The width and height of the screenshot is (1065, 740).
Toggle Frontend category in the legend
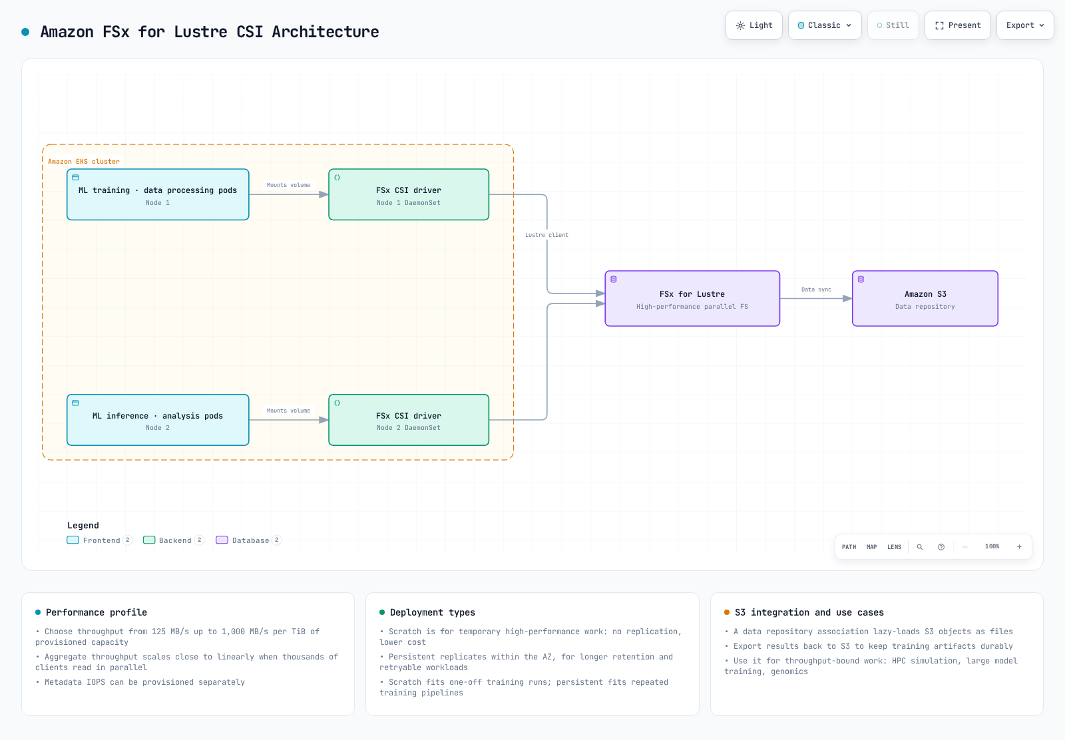coord(100,540)
